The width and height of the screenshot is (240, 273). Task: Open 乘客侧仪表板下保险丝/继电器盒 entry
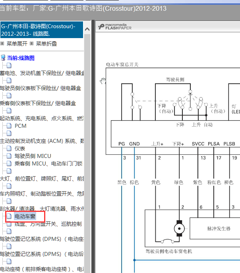38,103
